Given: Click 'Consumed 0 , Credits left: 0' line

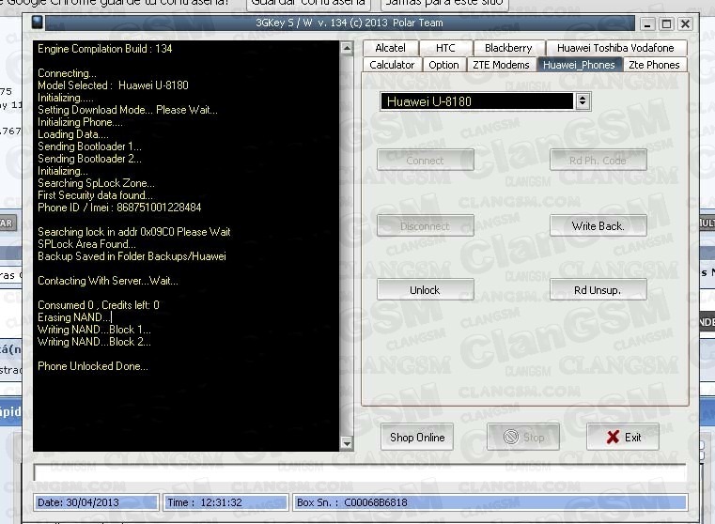Looking at the screenshot, I should coord(98,305).
